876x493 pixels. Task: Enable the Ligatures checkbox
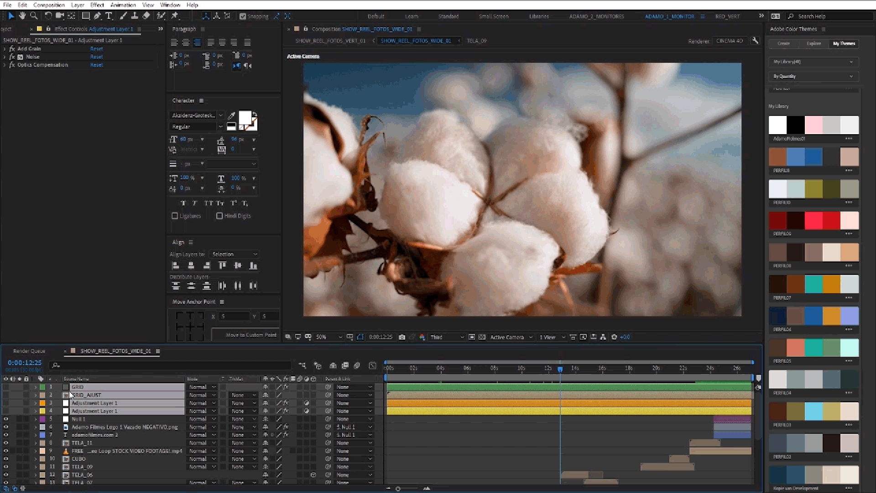[175, 216]
